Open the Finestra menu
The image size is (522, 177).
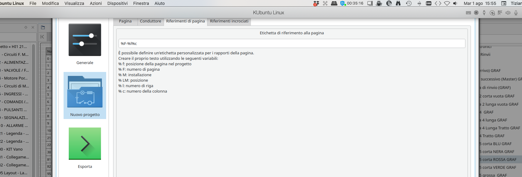[x=141, y=3]
